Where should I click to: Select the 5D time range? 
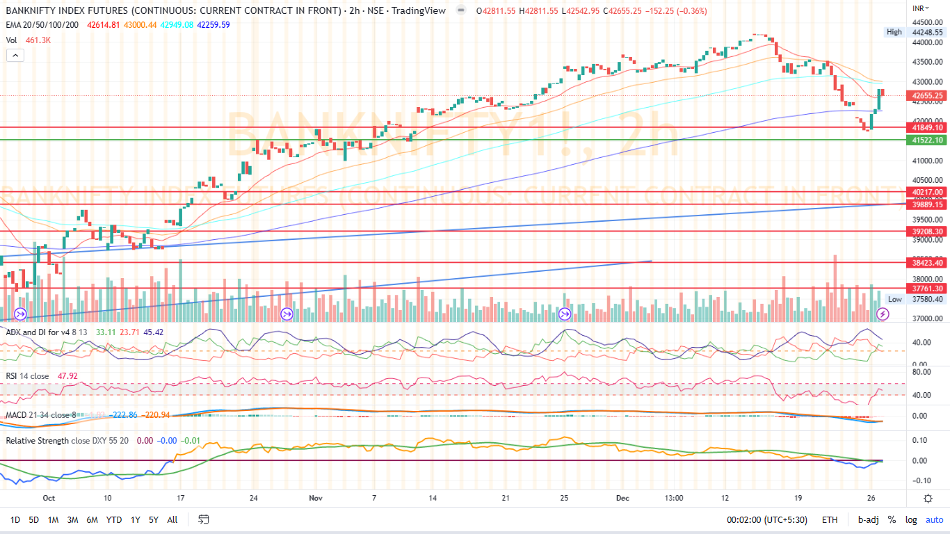(x=34, y=519)
